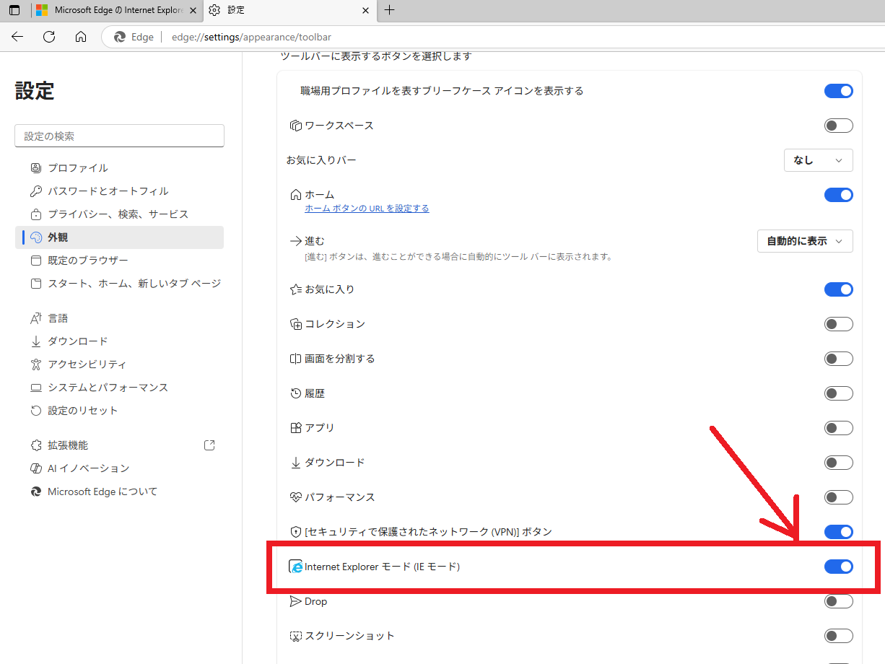Turn off the お気に入り button toggle

[838, 289]
